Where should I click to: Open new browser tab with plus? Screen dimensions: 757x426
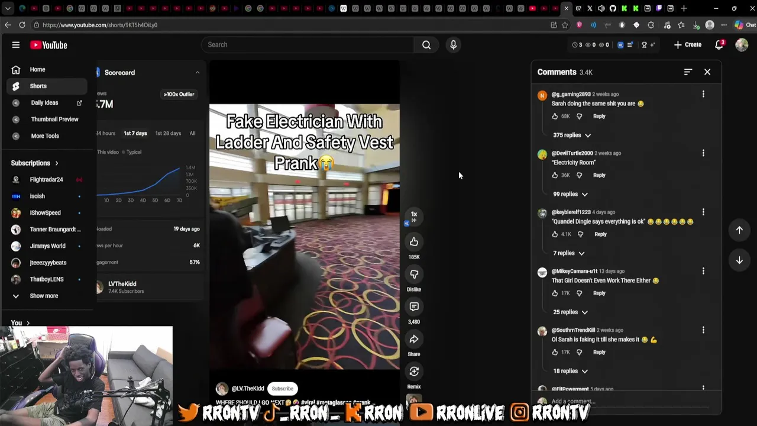pyautogui.click(x=684, y=8)
